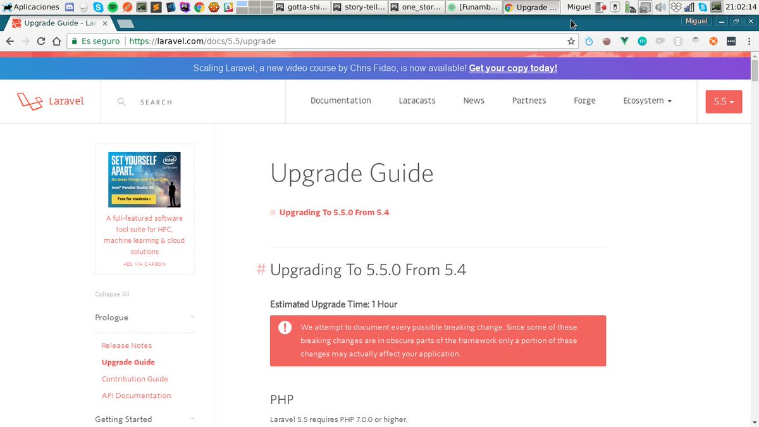Open a new Chrome tab
The width and height of the screenshot is (759, 427).
pos(126,23)
